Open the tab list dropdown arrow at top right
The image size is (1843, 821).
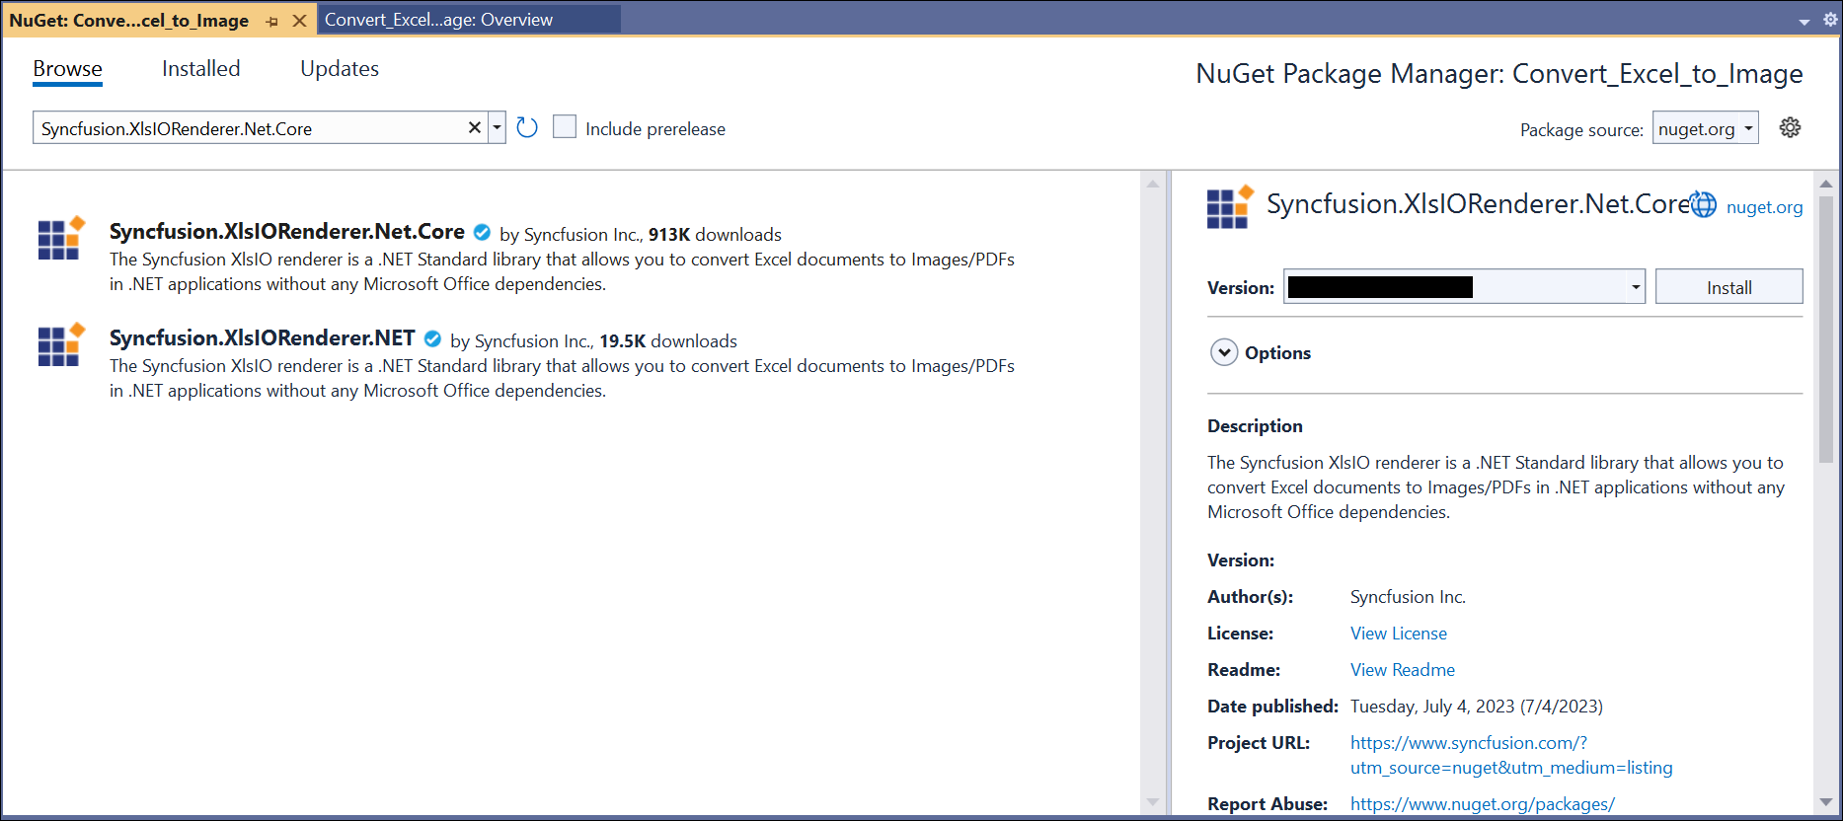point(1805,22)
